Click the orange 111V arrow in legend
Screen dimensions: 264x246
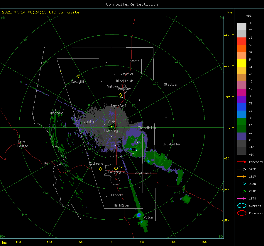tap(242, 176)
